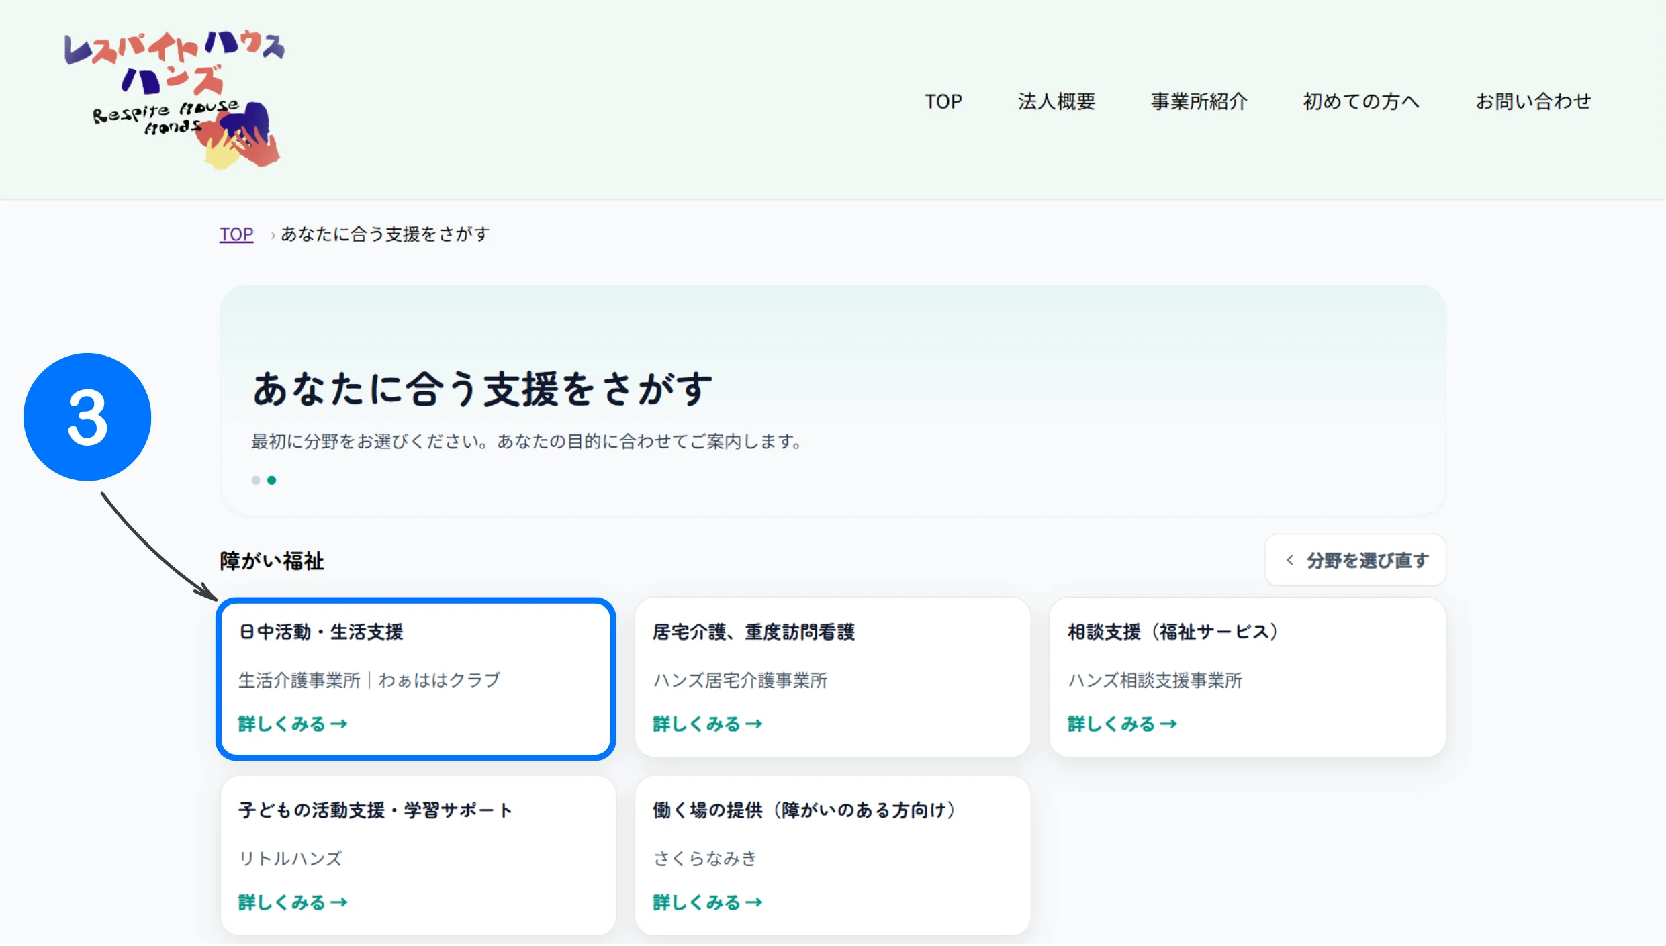
Task: Click 詳しくみる on the 相談支援（福祉サービス）card
Action: [x=1121, y=724]
